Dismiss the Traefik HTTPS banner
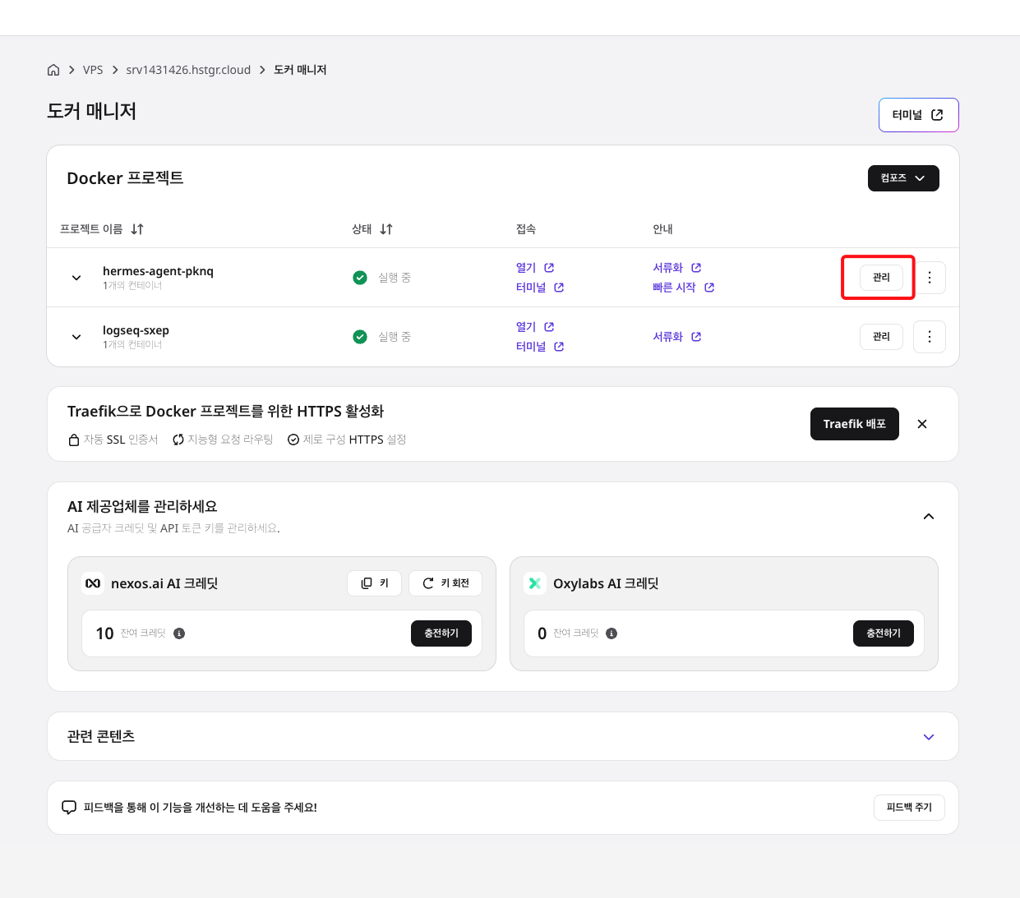The width and height of the screenshot is (1020, 898). tap(922, 424)
